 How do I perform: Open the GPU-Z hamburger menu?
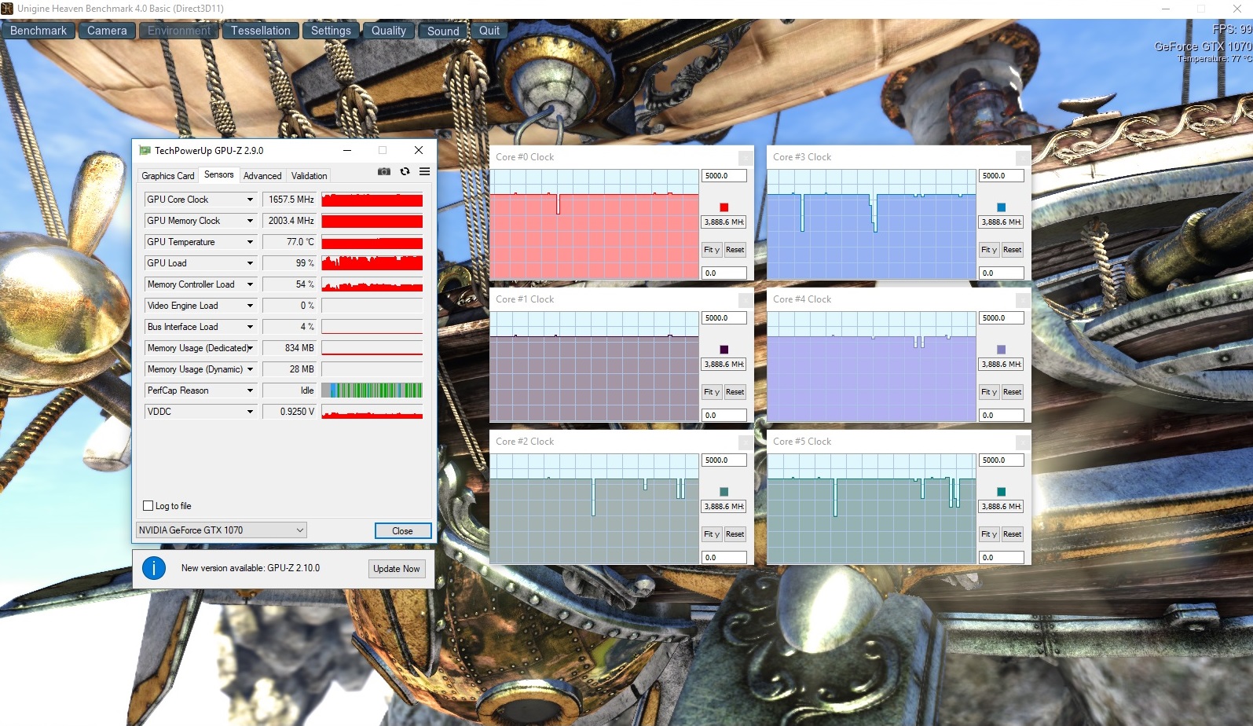[424, 171]
